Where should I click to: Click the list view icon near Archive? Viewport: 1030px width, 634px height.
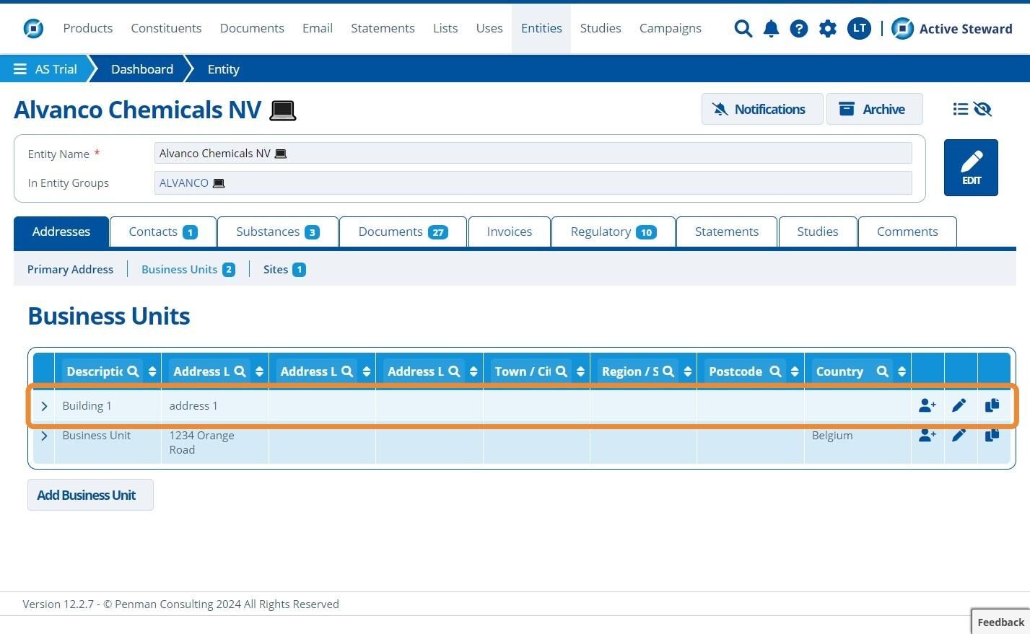tap(960, 109)
